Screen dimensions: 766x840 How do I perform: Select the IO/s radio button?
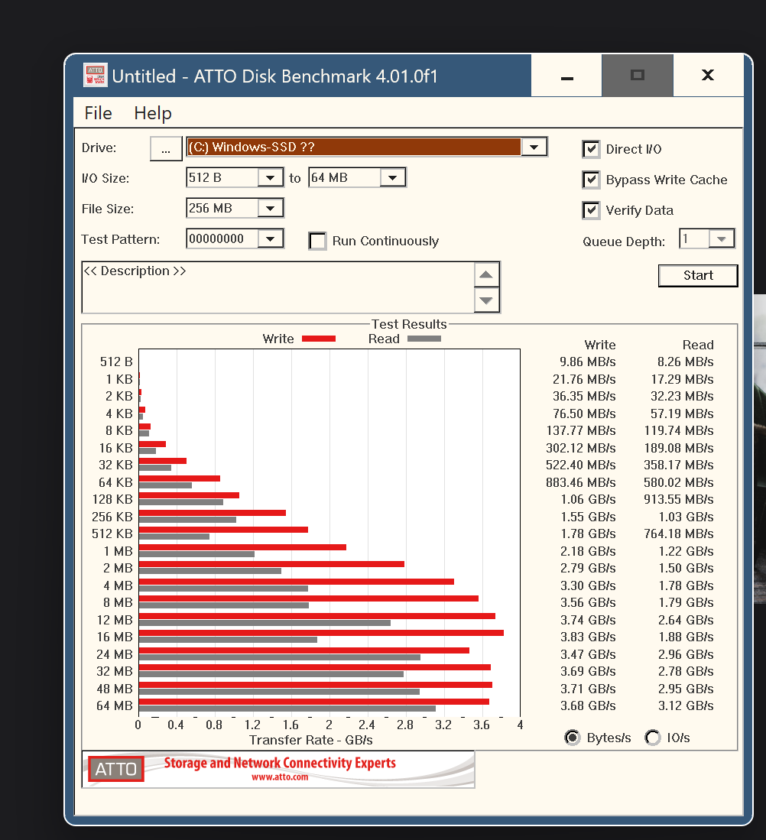point(652,738)
